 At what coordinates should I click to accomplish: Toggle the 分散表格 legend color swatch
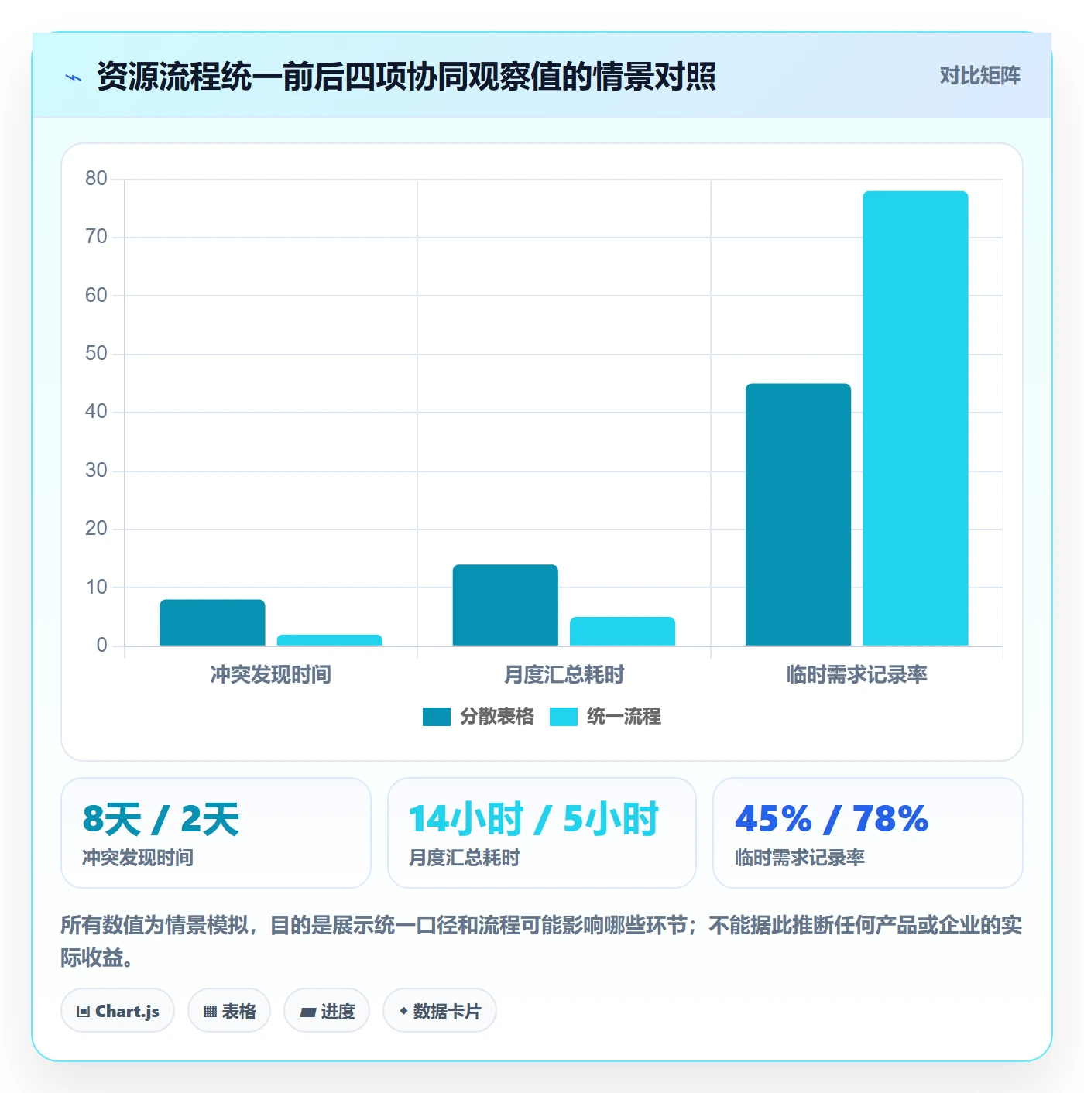(437, 717)
